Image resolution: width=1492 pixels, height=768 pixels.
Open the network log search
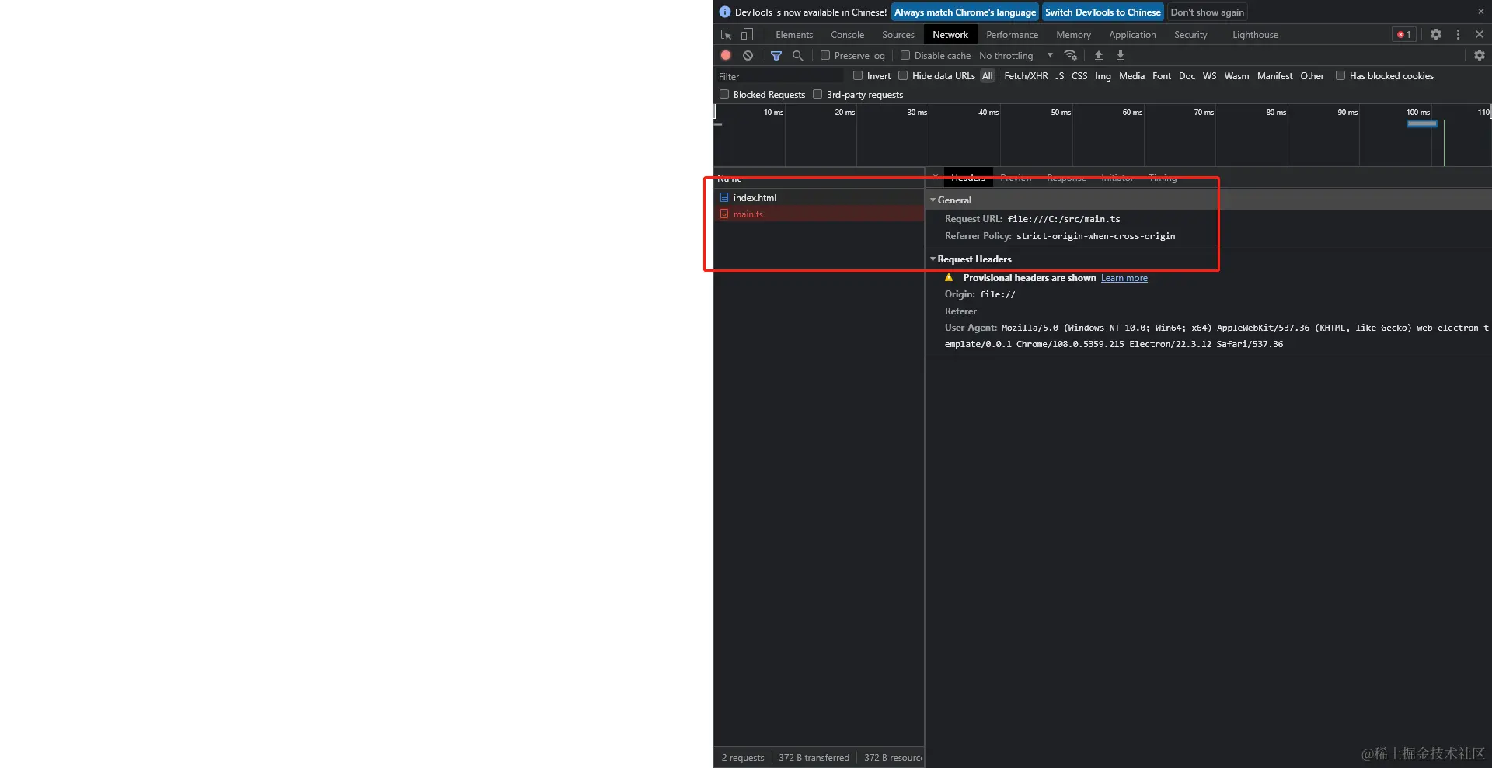(x=797, y=55)
